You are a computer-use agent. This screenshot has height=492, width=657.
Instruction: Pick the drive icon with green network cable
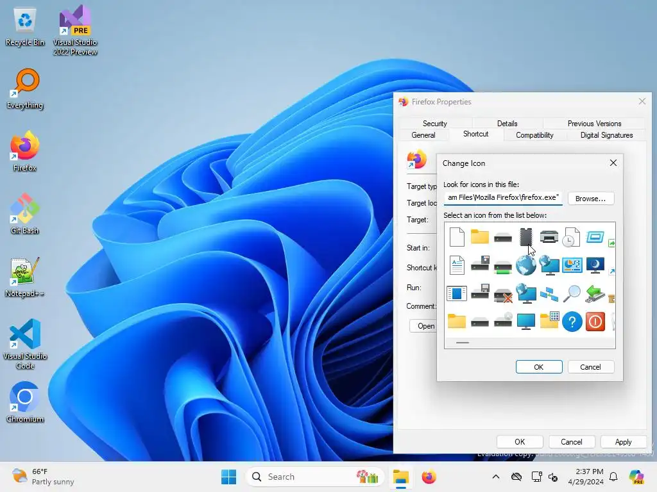pyautogui.click(x=503, y=267)
